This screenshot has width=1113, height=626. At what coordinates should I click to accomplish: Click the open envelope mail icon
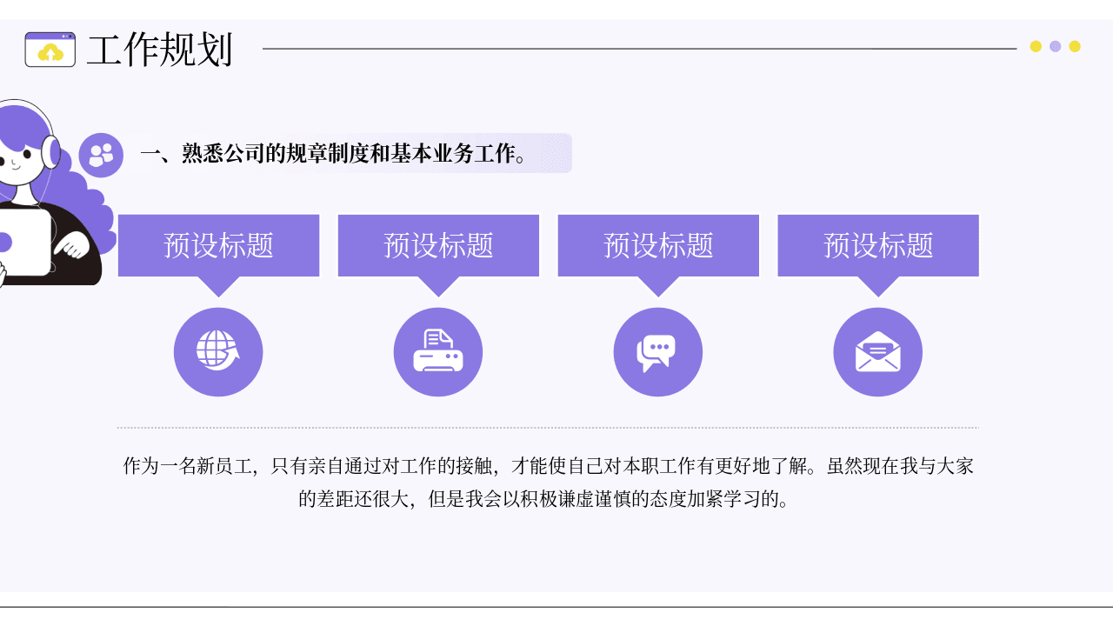coord(878,352)
